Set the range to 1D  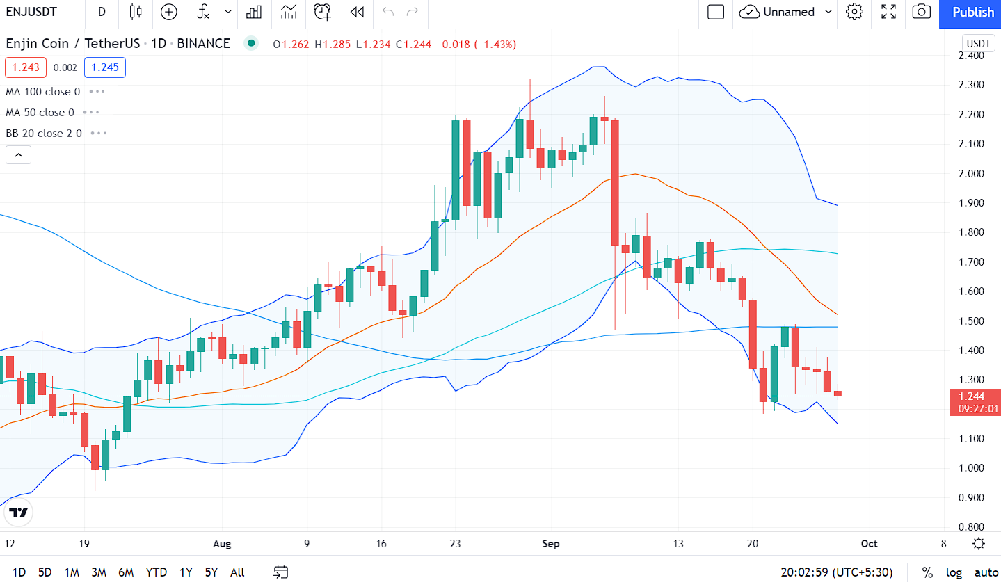pyautogui.click(x=19, y=572)
